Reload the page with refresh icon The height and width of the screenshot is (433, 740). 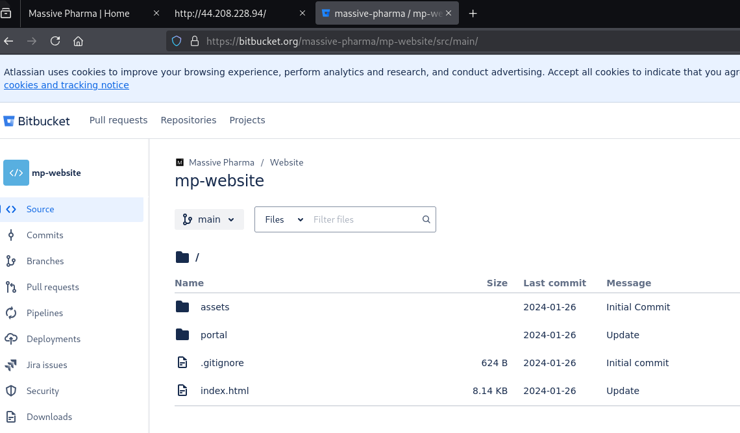coord(55,42)
